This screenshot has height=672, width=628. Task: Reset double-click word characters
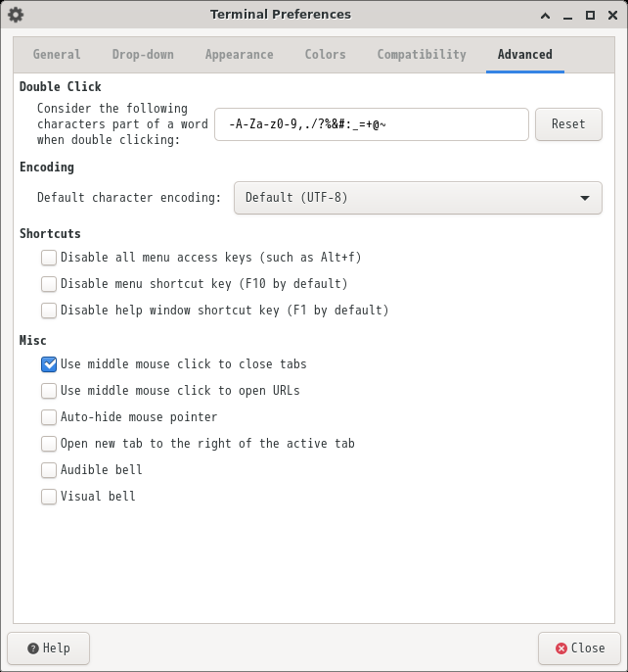(568, 124)
